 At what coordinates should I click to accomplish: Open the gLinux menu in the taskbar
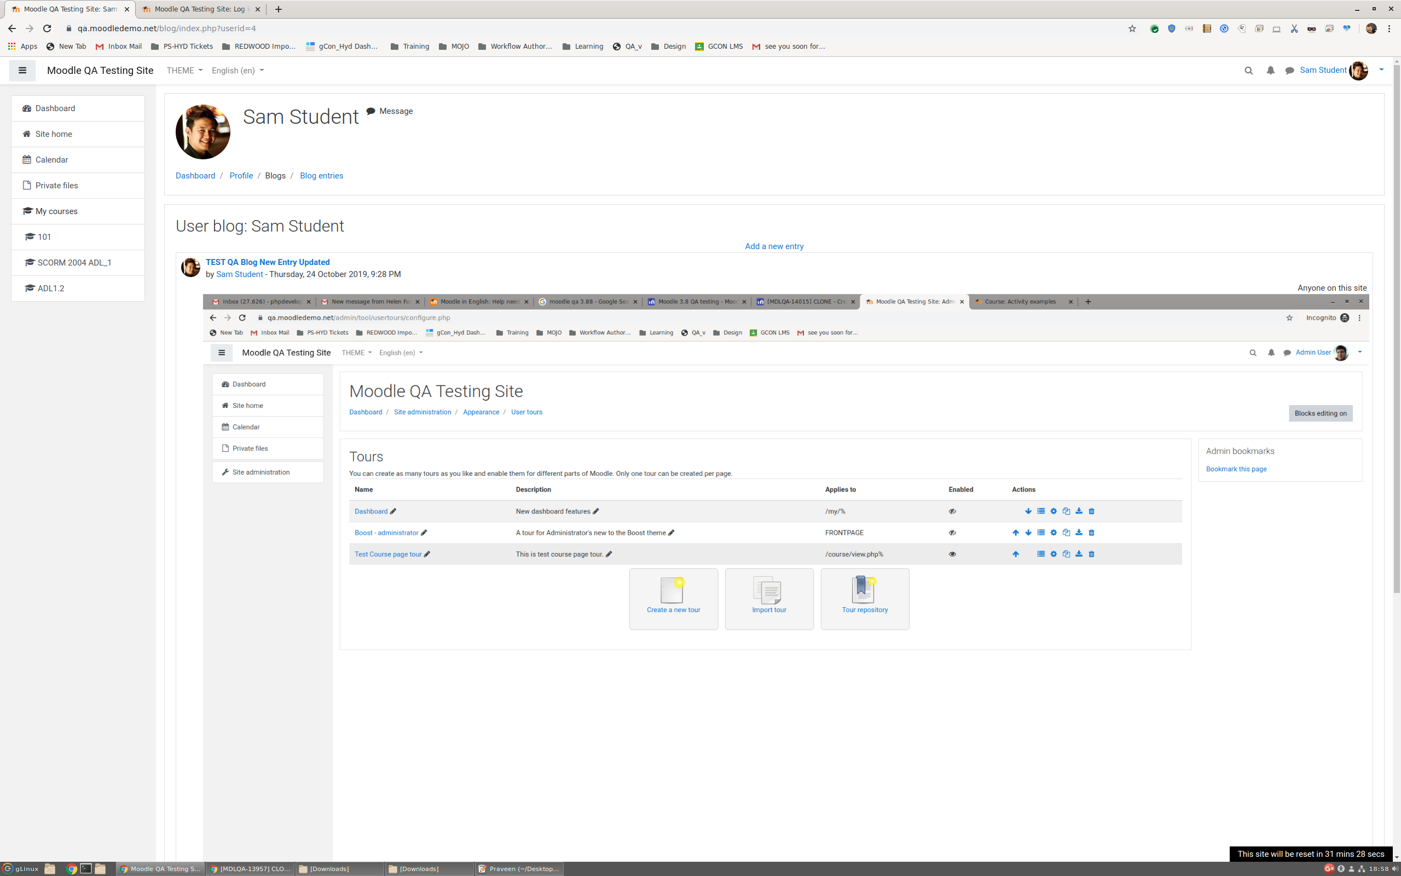pyautogui.click(x=21, y=868)
